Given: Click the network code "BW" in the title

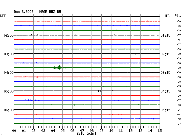Looking at the screenshot, I should pos(59,12).
